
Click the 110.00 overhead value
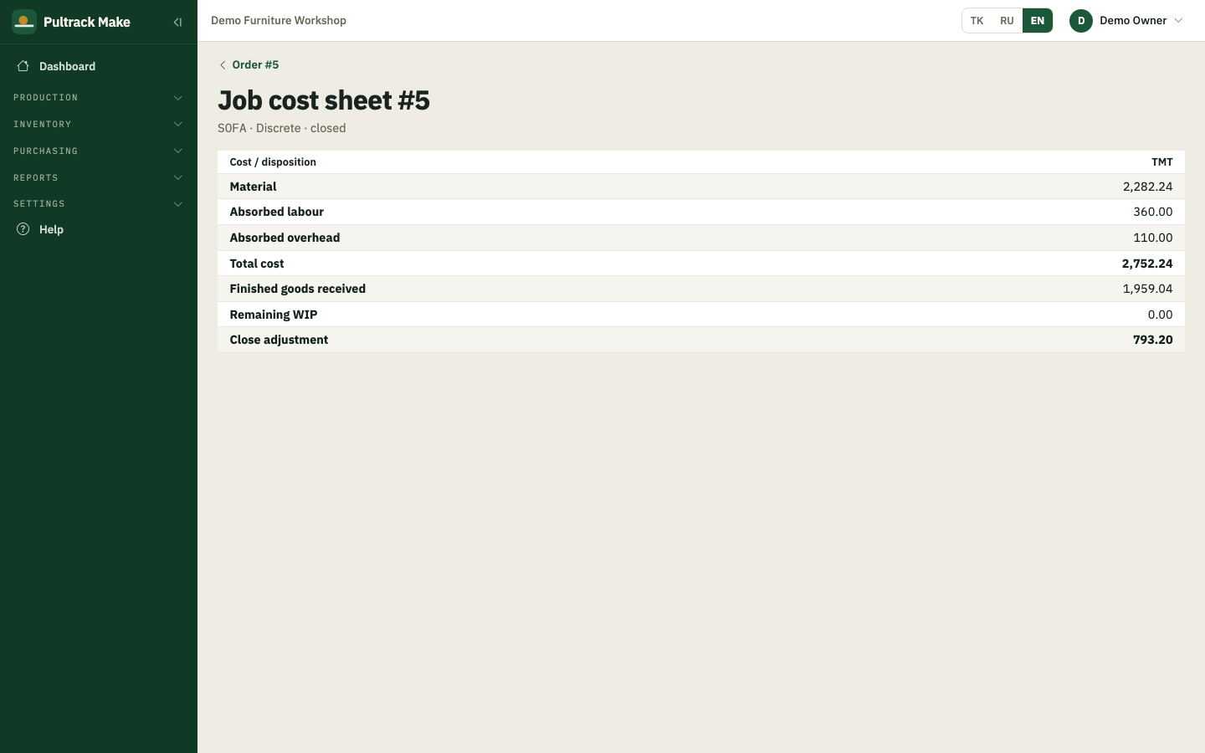1153,238
